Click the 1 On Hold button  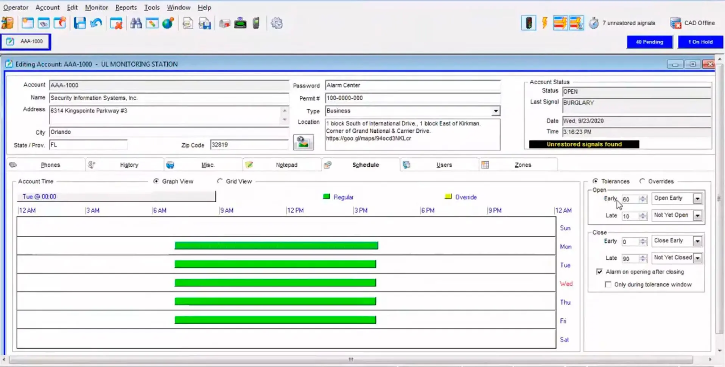click(x=700, y=42)
